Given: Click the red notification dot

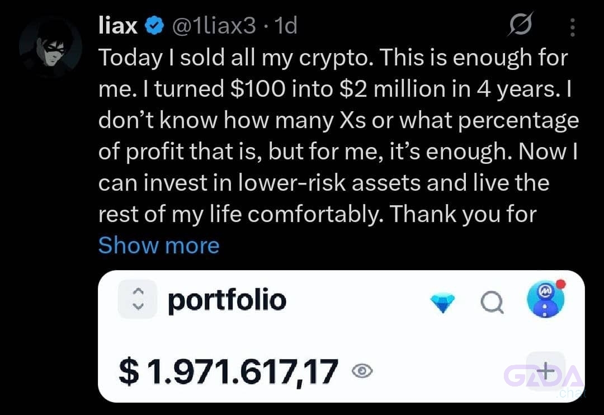Looking at the screenshot, I should 561,284.
